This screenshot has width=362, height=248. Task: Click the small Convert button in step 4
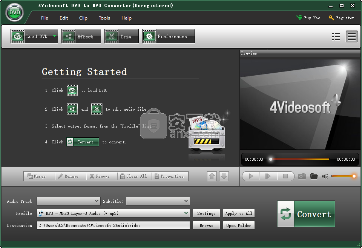tap(83, 142)
